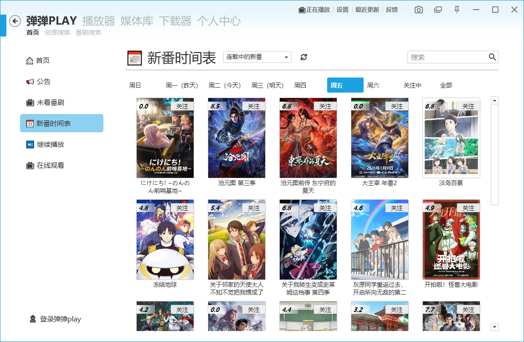Viewport: 524px width, 342px height.
Task: Switch to 播放器 tab
Action: pos(98,21)
